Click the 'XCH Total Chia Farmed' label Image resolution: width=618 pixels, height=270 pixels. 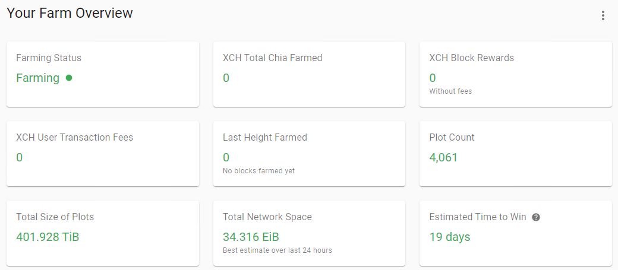tap(272, 58)
